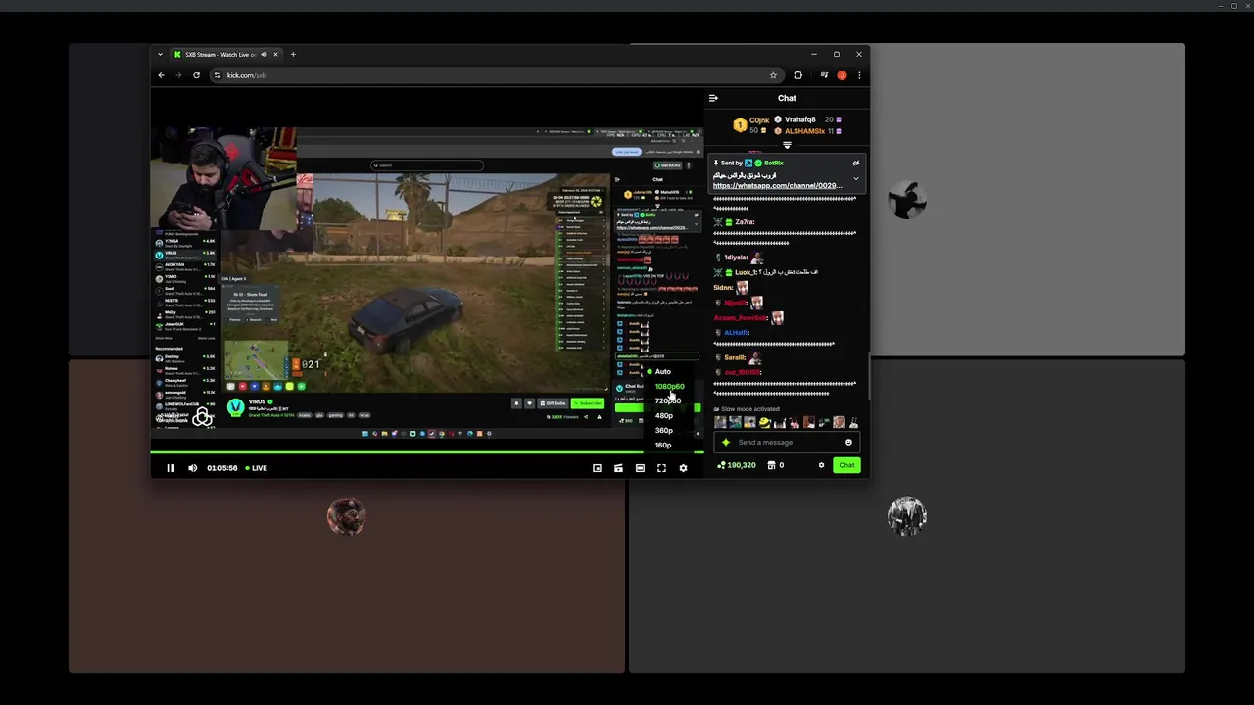
Task: Click green Chat send button
Action: [x=846, y=465]
